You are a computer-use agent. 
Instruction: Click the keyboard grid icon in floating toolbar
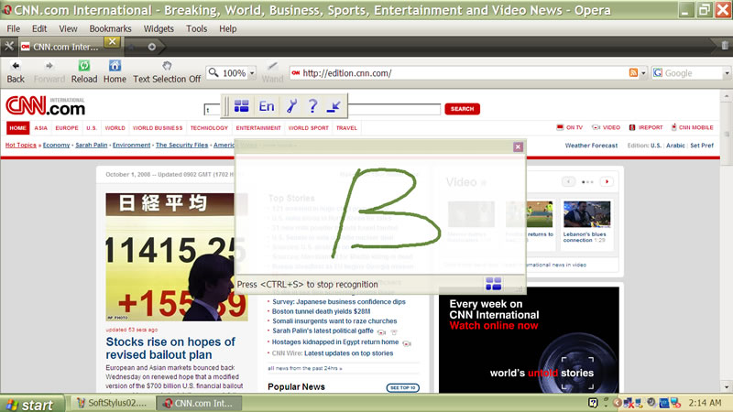[241, 106]
